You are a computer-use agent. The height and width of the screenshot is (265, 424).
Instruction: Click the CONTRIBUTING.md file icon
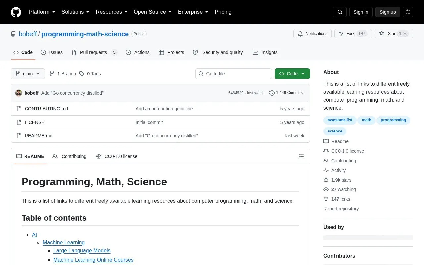(x=19, y=109)
